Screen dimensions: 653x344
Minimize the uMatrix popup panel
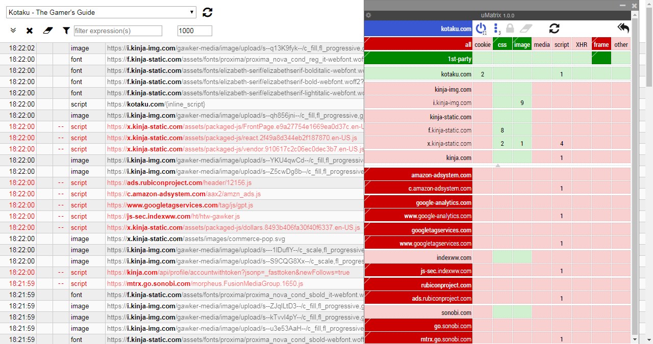point(622,6)
